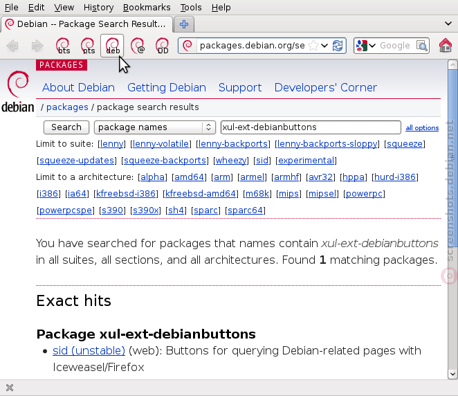The width and height of the screenshot is (458, 396).
Task: Open the Support link
Action: (x=240, y=87)
